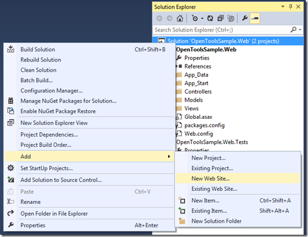Choose Manage NuGet Packages for Solution...
308x237 pixels.
(89, 101)
